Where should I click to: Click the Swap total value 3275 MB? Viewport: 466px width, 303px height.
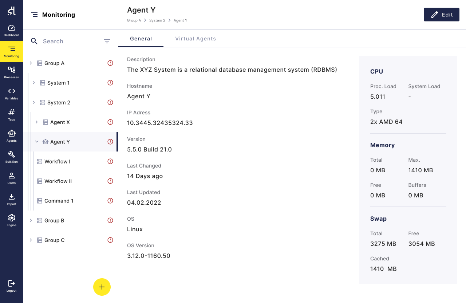[383, 244]
